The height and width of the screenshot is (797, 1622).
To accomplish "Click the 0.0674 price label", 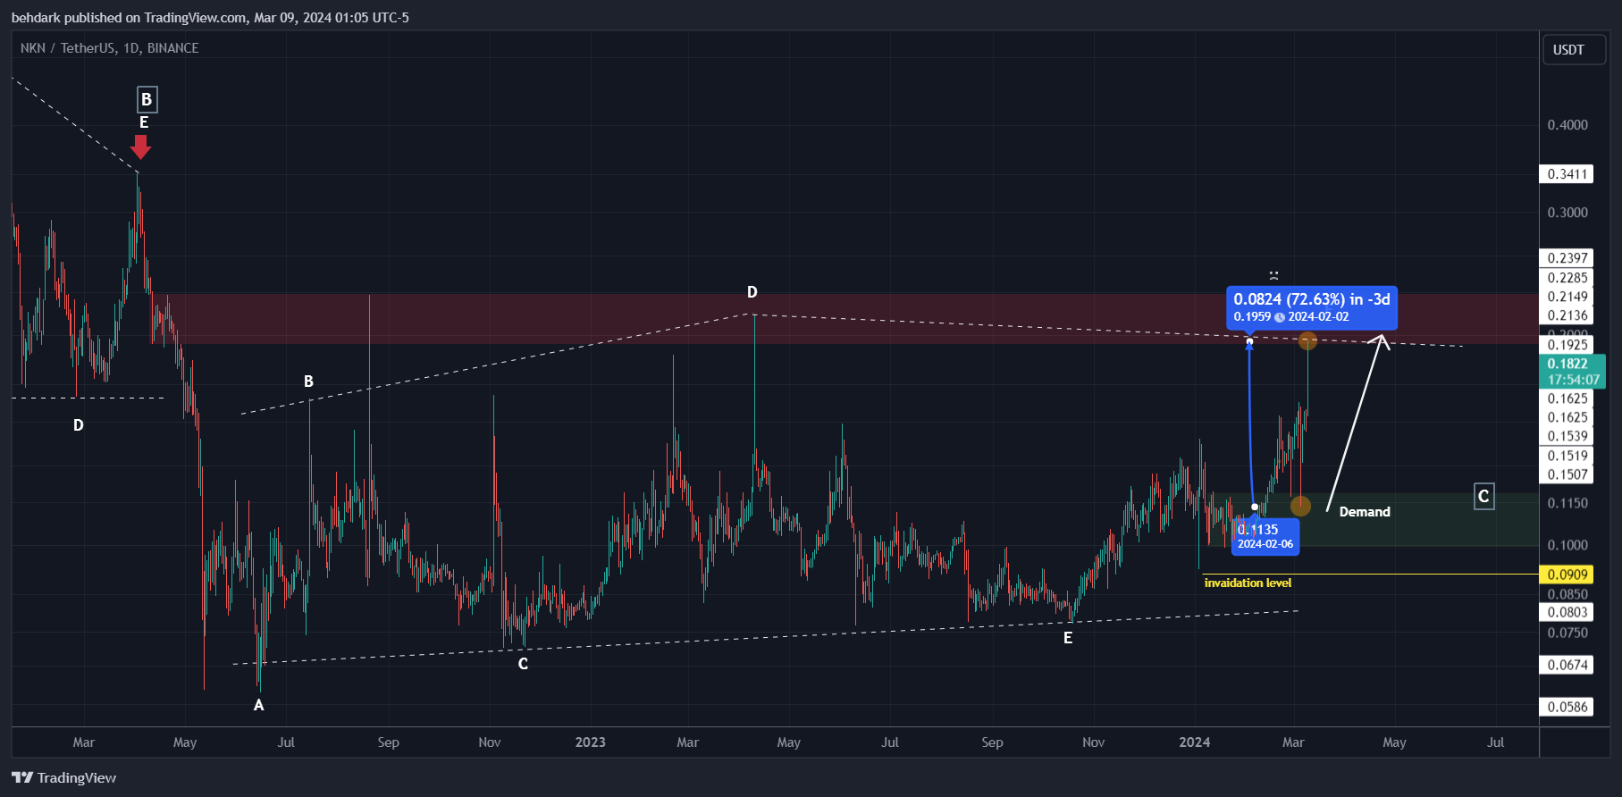I will click(1567, 665).
